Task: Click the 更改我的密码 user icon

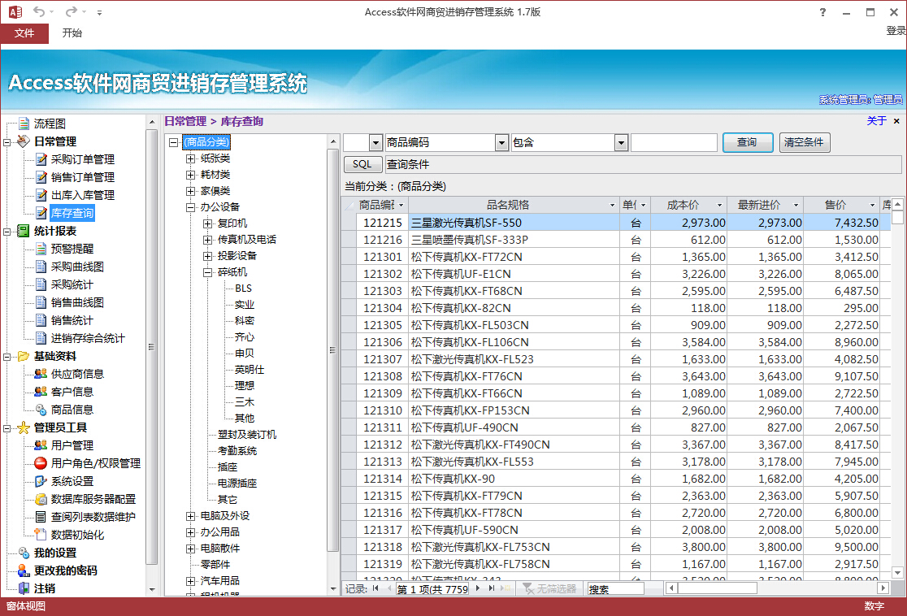Action: 23,570
